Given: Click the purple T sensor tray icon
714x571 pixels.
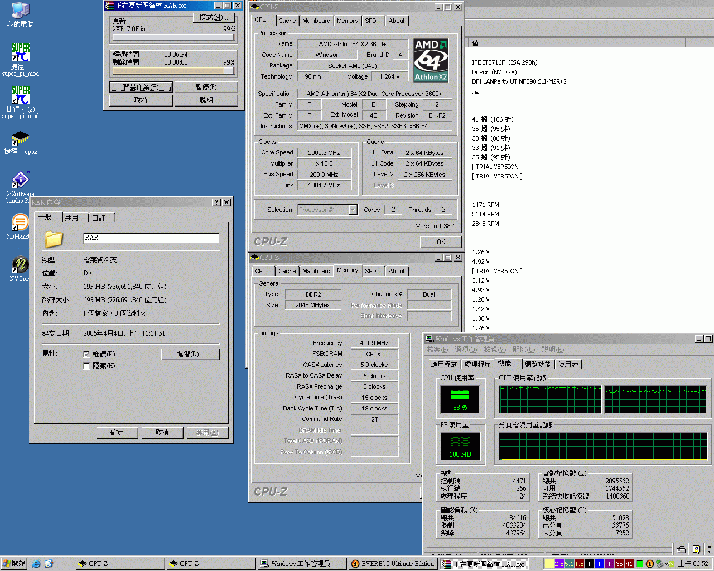Looking at the screenshot, I should coord(610,564).
